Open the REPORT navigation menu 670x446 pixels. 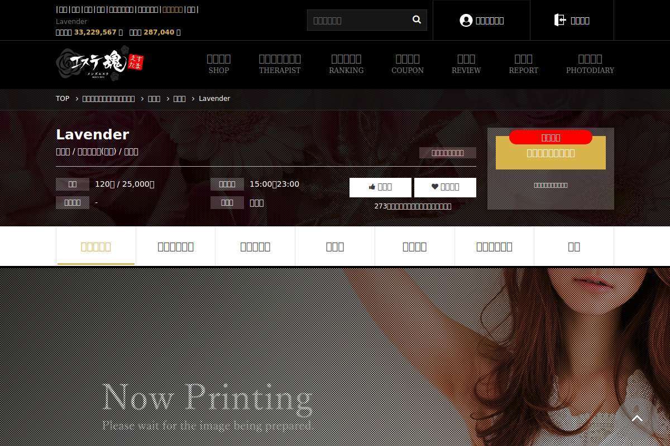pyautogui.click(x=524, y=64)
